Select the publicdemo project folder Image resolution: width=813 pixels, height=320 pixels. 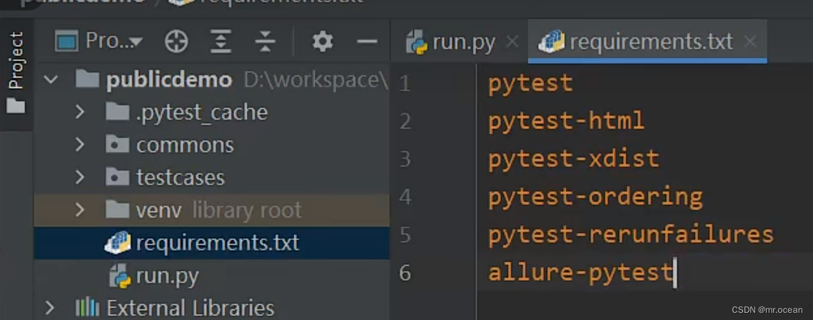168,80
